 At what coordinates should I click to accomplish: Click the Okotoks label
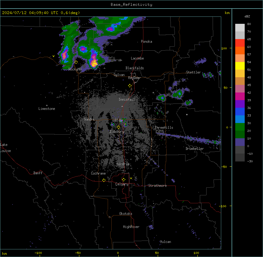[126, 214]
